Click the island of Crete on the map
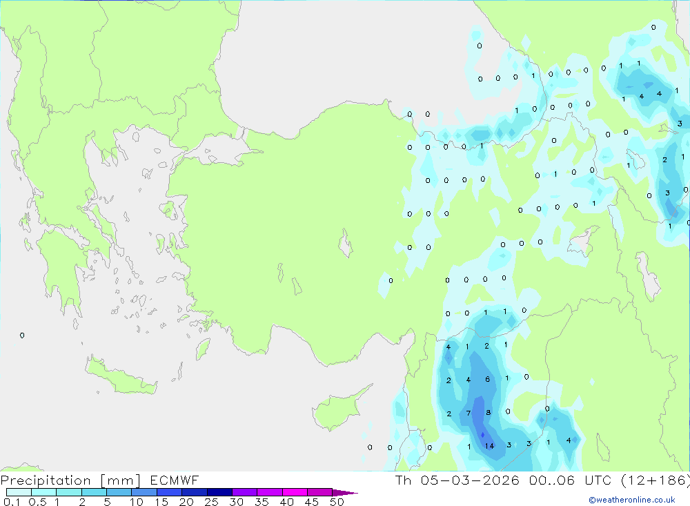690x506 pixels. (x=119, y=377)
